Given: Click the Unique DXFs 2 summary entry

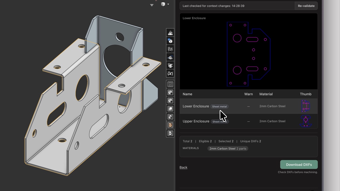Looking at the screenshot, I should click(x=250, y=141).
